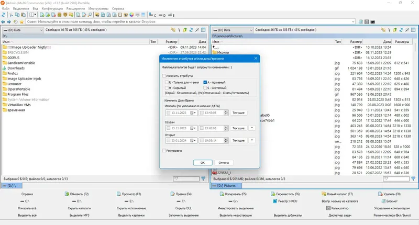The image size is (419, 225).
Task: Click Текущие button for Создан row
Action: [x=238, y=128]
